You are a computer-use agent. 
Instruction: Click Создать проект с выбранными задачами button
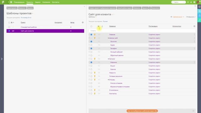coord(102,8)
